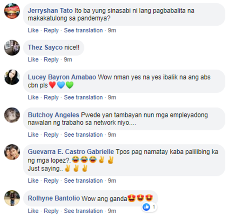See translation of Lucey Bayron Amabao's comment
Viewport: 241px width, 219px height.
click(x=83, y=97)
